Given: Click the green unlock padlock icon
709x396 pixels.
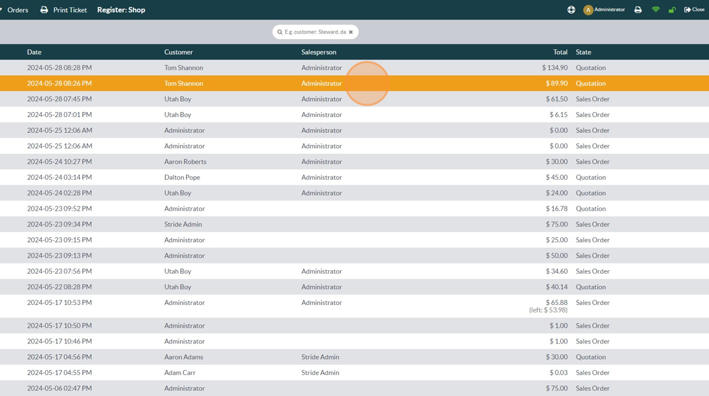Looking at the screenshot, I should point(672,9).
